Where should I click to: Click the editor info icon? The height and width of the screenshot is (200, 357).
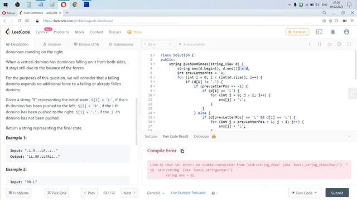310,44
